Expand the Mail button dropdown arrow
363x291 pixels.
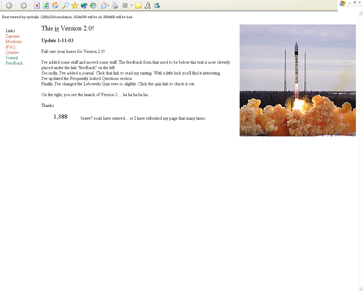point(109,5)
